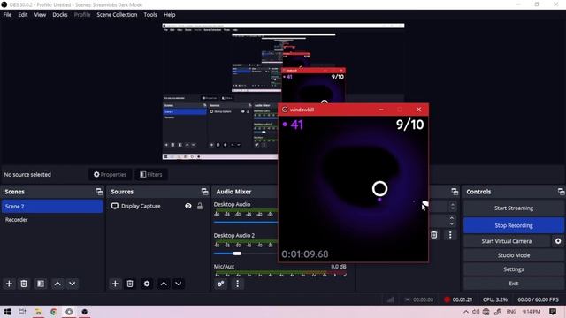Open the File menu
This screenshot has height=318, width=566.
coord(7,15)
